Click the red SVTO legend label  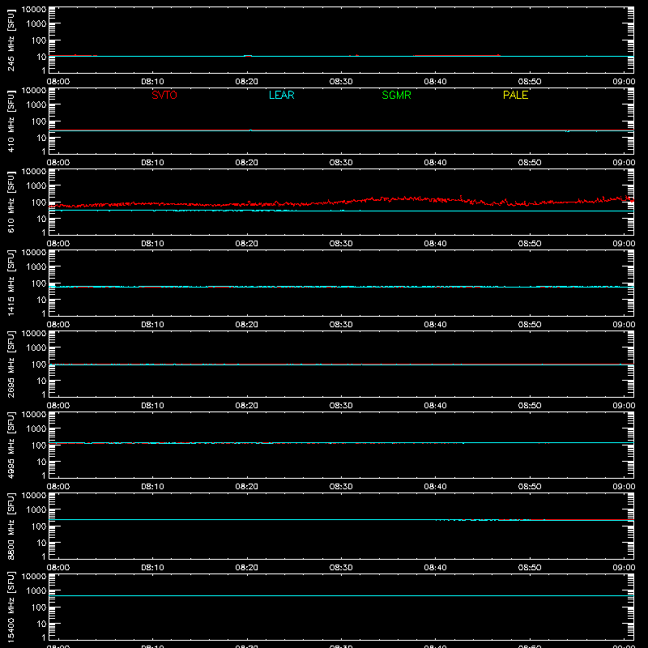pyautogui.click(x=164, y=95)
